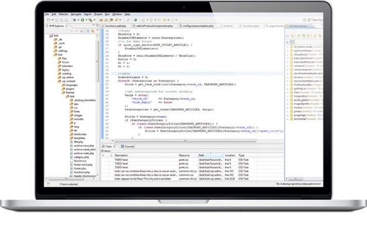367x247 pixels.
Task: Maximize the PHP Explorer panel
Action: click(x=98, y=25)
